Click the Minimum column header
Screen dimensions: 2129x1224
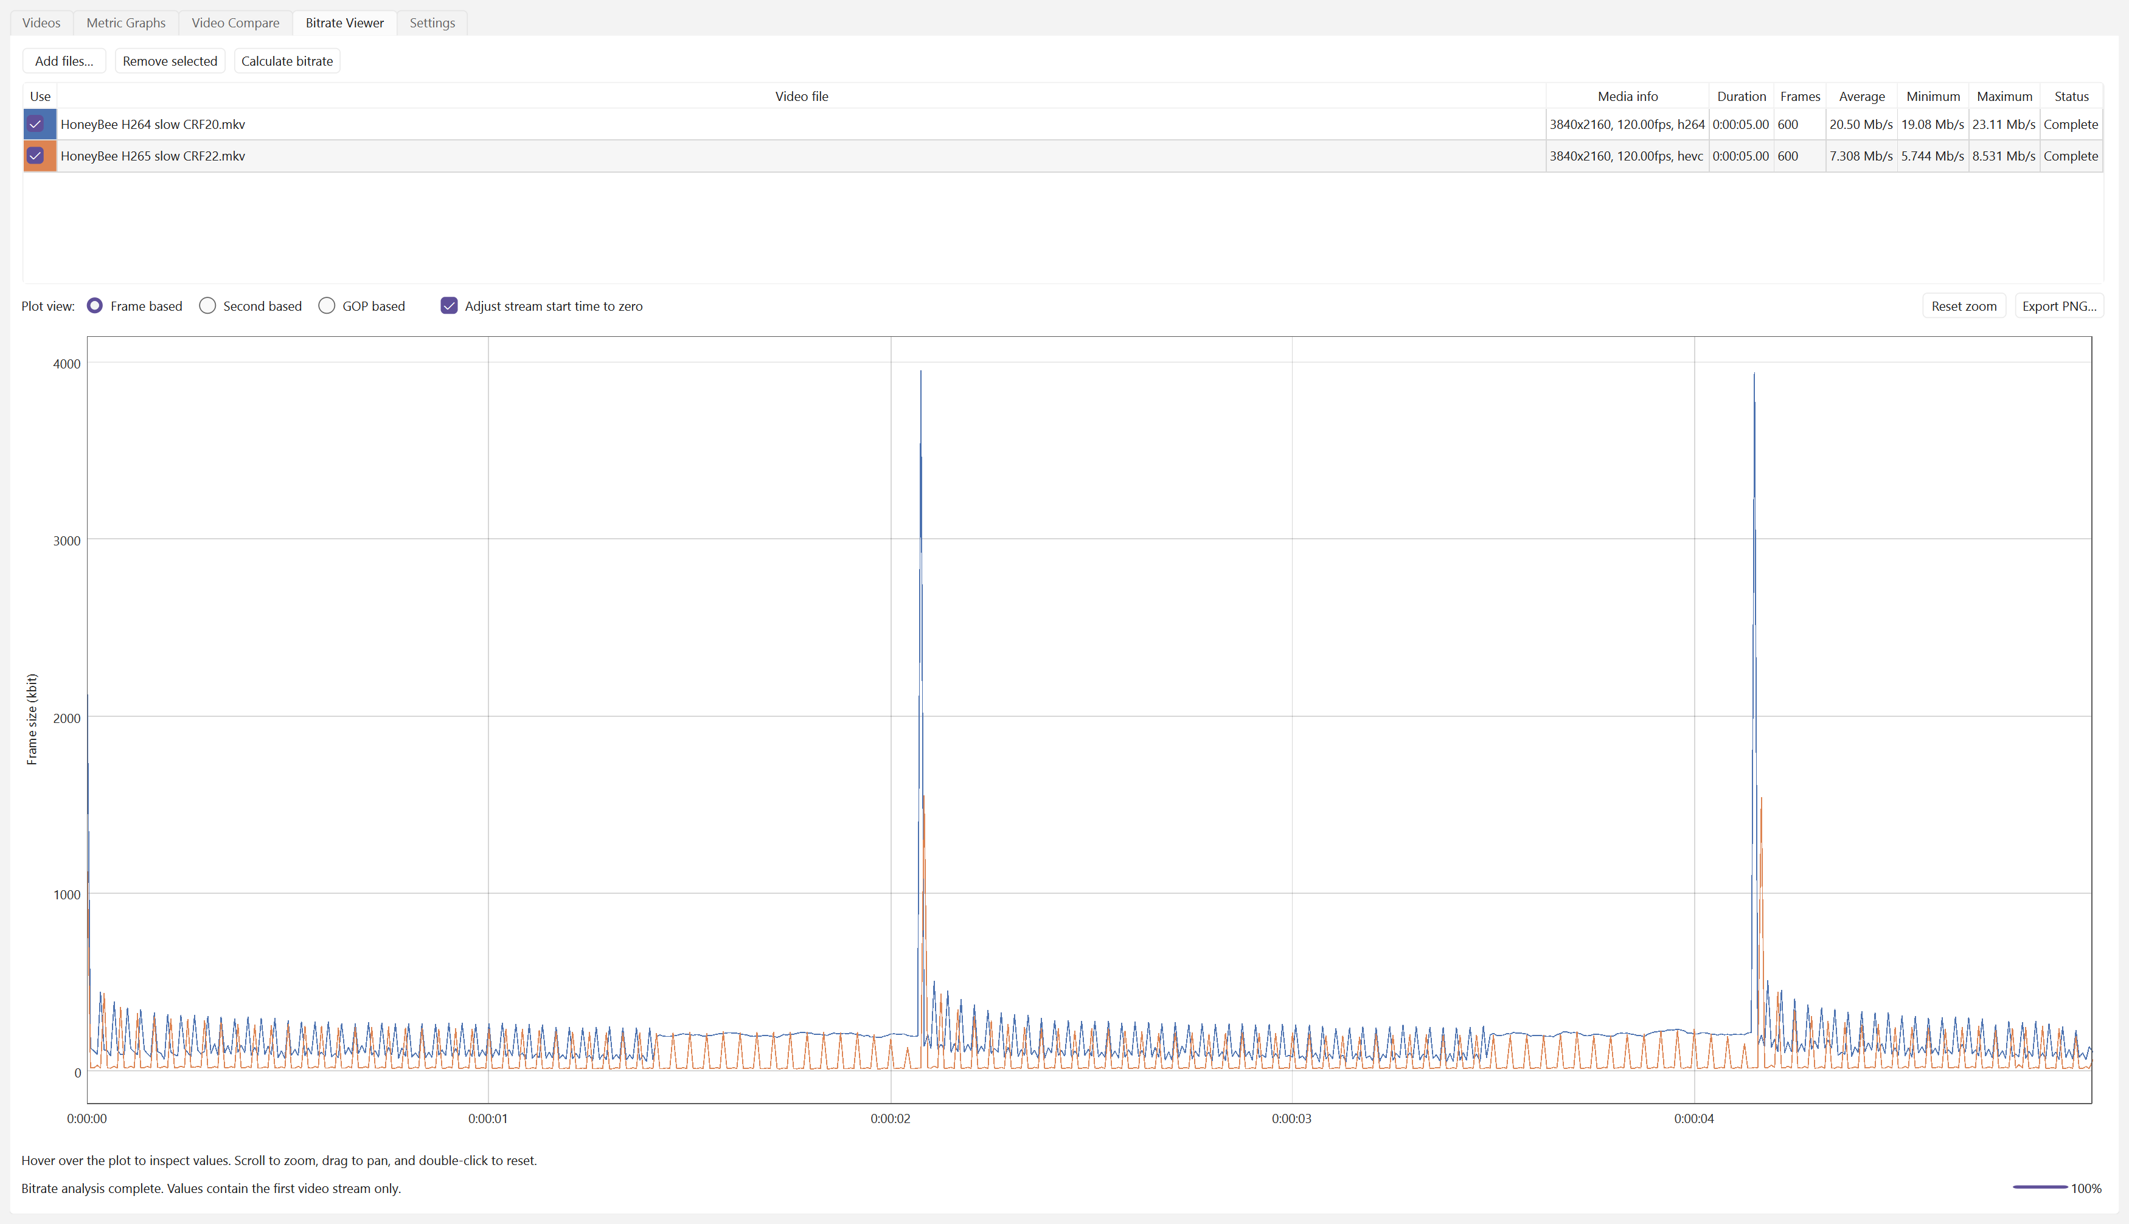(x=1933, y=96)
